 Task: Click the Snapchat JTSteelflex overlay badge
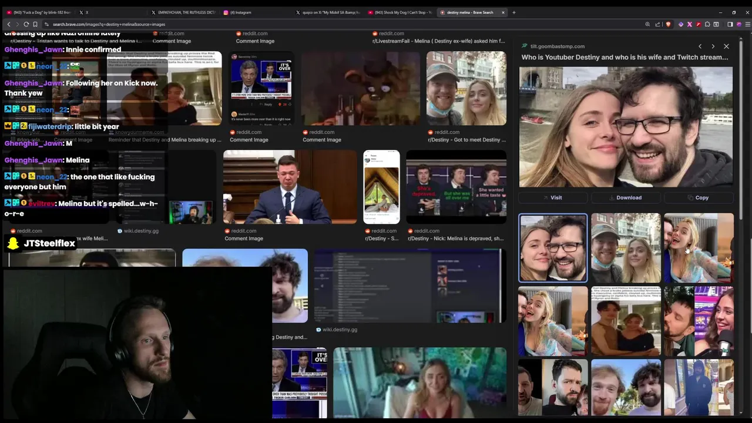41,243
